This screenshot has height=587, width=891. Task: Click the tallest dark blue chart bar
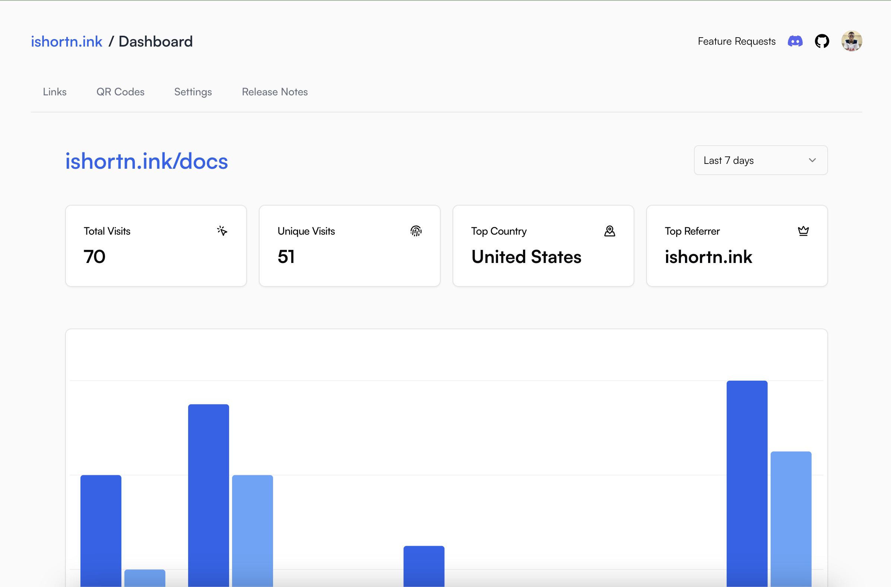(x=747, y=484)
